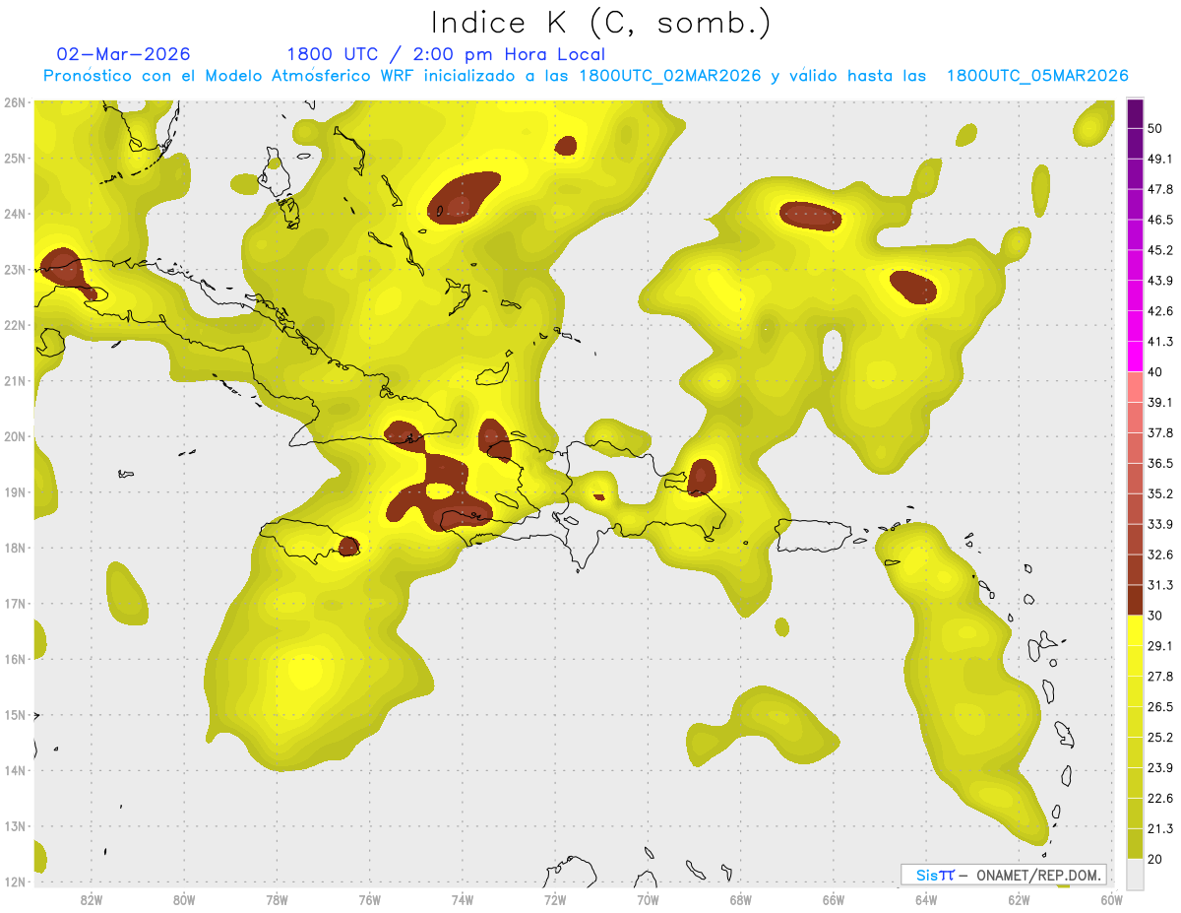This screenshot has width=1181, height=913.
Task: Click longitude axis label '82W'
Action: 91,899
